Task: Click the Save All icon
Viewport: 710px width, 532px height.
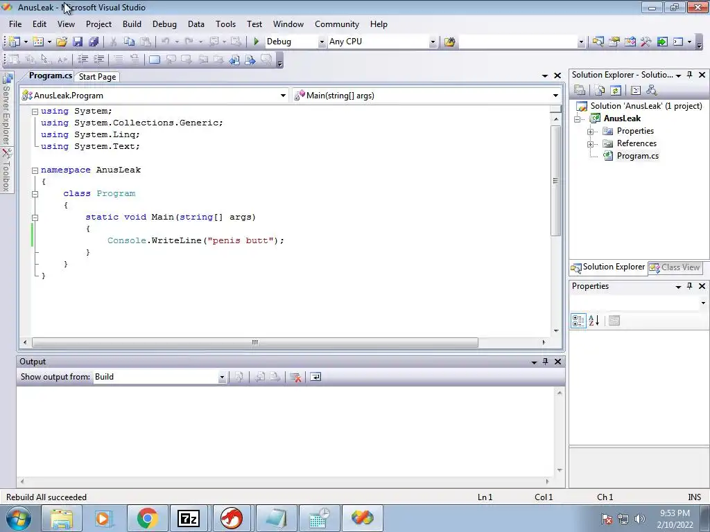Action: (x=94, y=42)
